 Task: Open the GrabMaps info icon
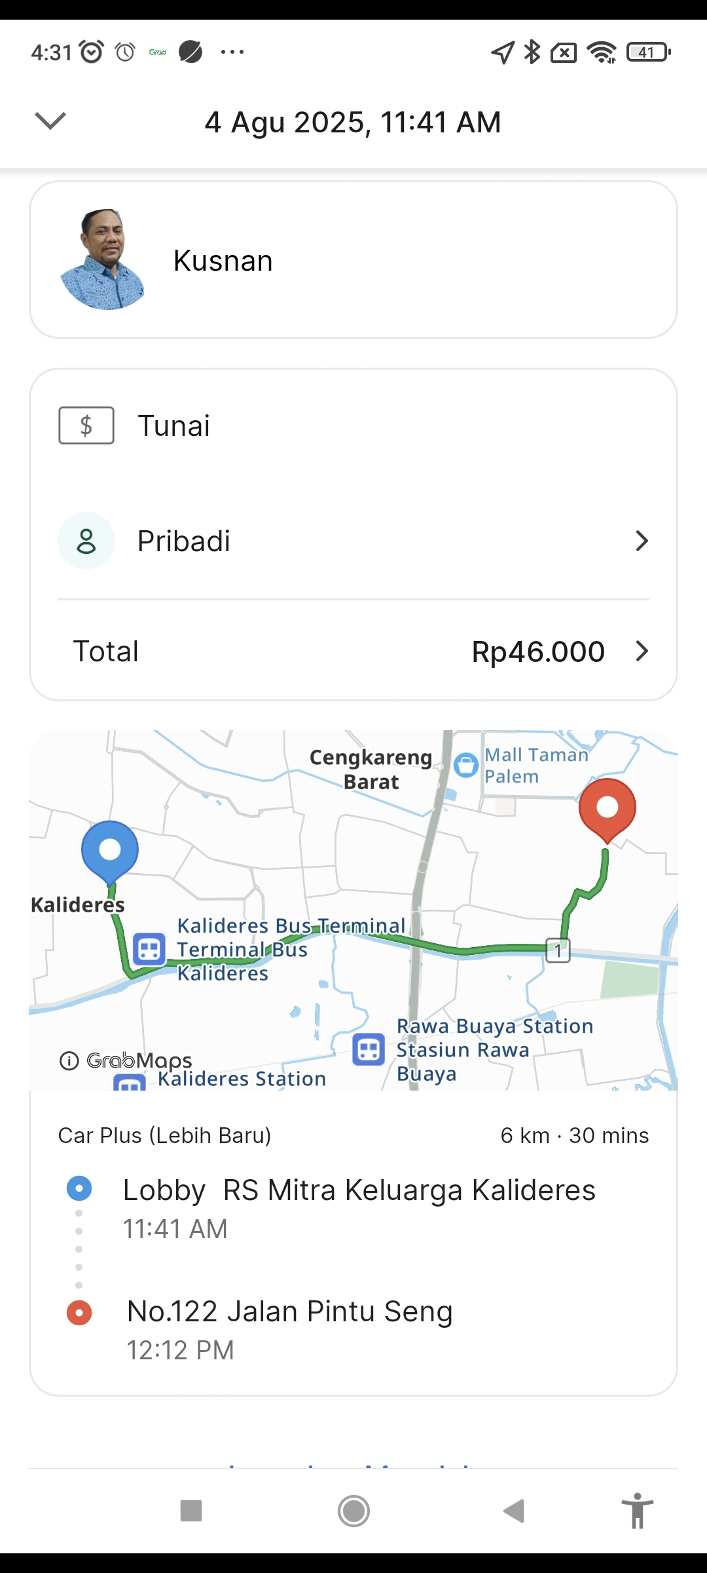[x=69, y=1060]
